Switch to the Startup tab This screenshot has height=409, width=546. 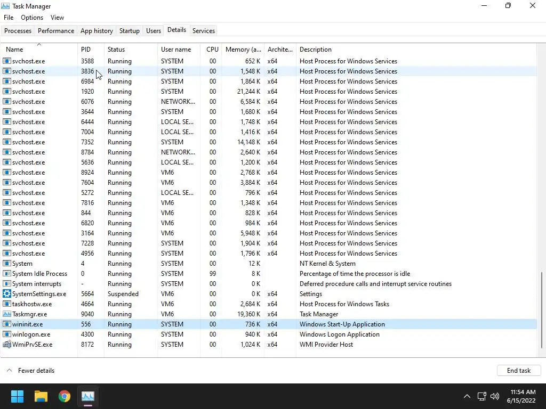click(x=130, y=30)
